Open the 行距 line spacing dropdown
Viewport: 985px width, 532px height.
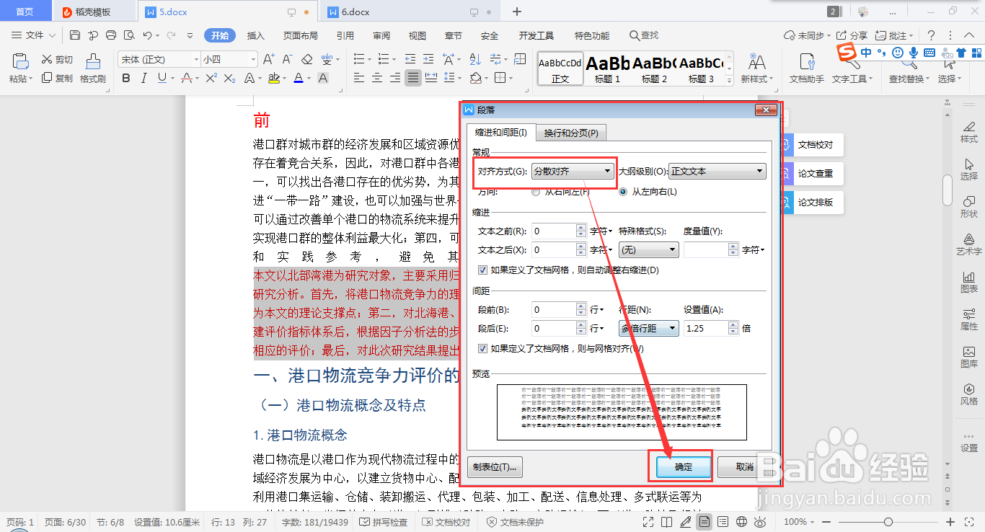click(x=671, y=328)
